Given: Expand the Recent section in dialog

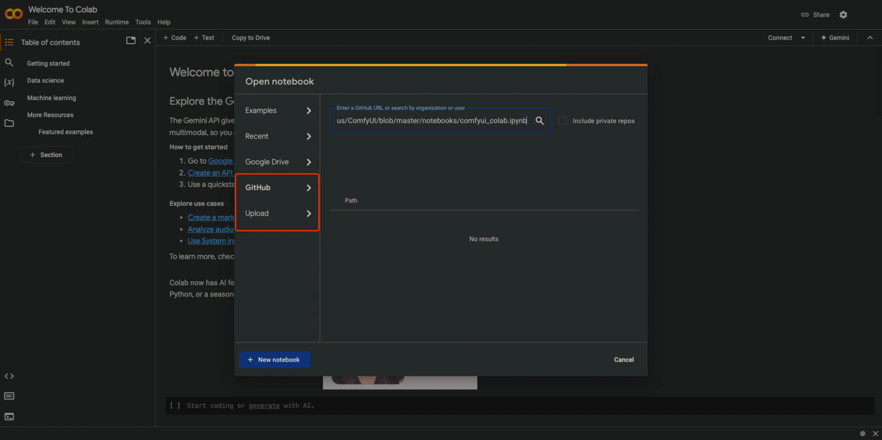Looking at the screenshot, I should 277,136.
